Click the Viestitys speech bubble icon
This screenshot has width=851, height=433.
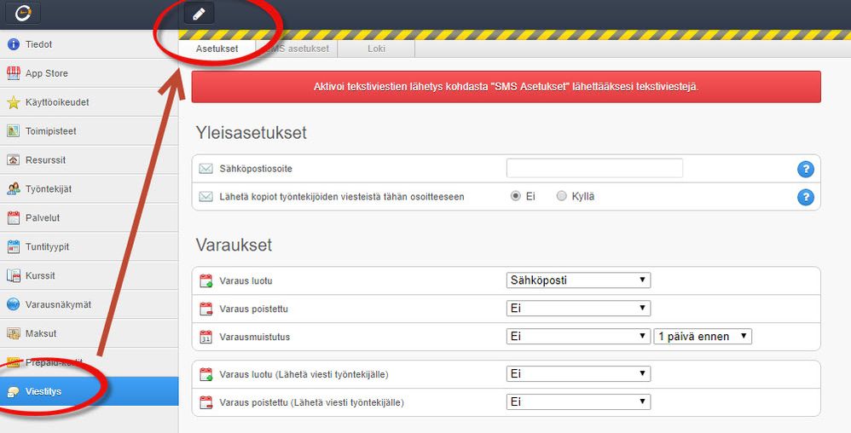[x=14, y=391]
